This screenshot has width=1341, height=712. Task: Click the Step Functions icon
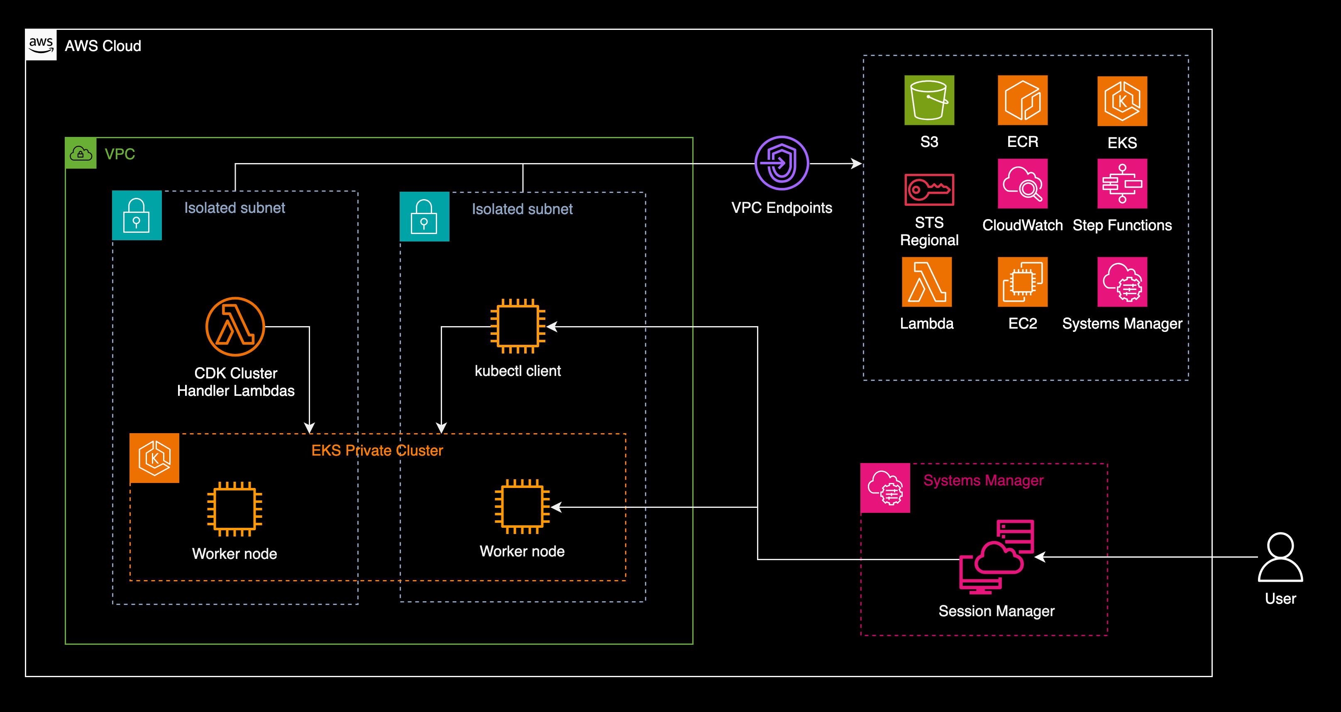point(1121,183)
